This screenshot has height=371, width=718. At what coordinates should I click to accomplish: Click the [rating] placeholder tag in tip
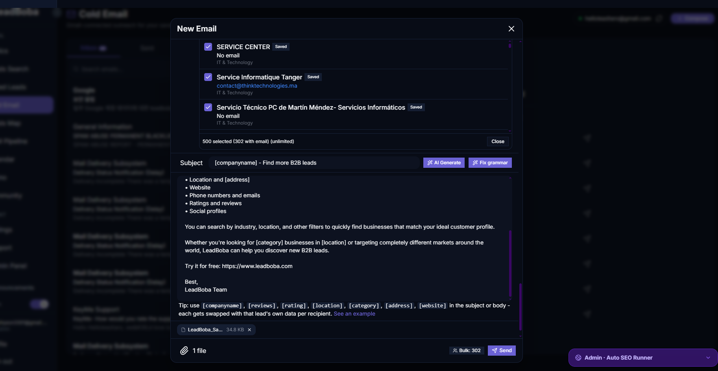tap(294, 306)
